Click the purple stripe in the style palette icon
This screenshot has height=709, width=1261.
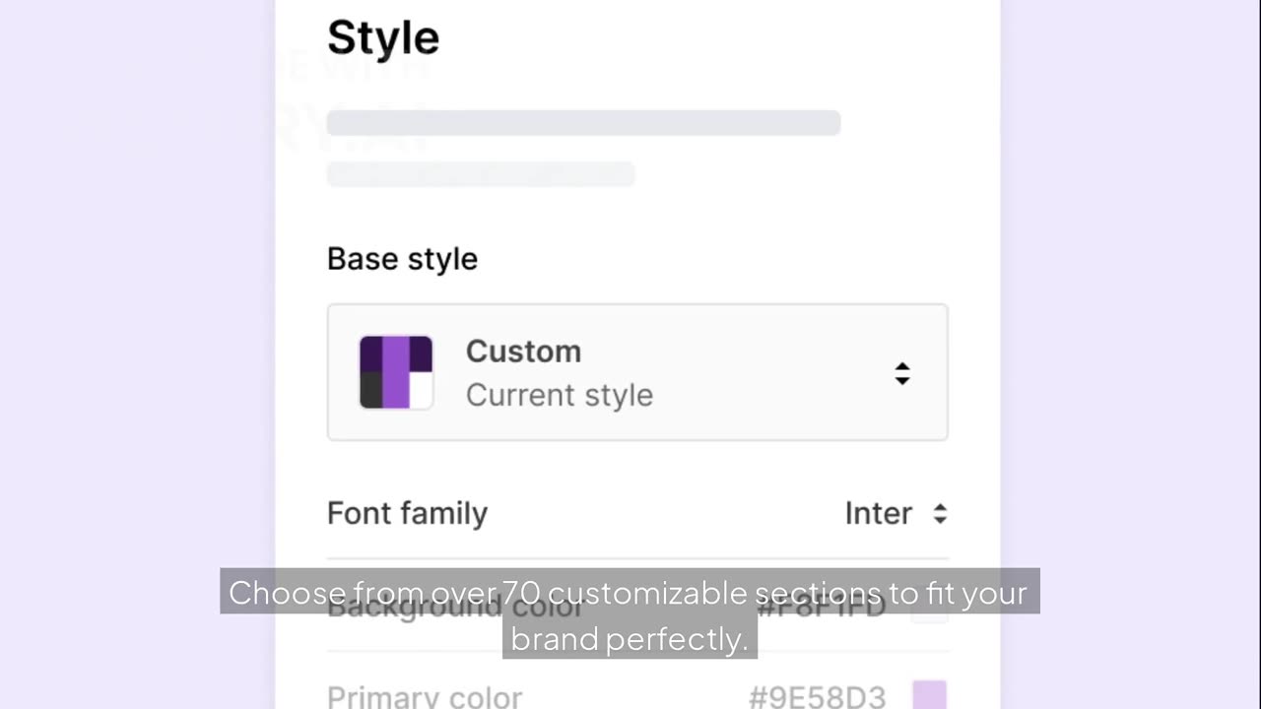[x=395, y=372]
